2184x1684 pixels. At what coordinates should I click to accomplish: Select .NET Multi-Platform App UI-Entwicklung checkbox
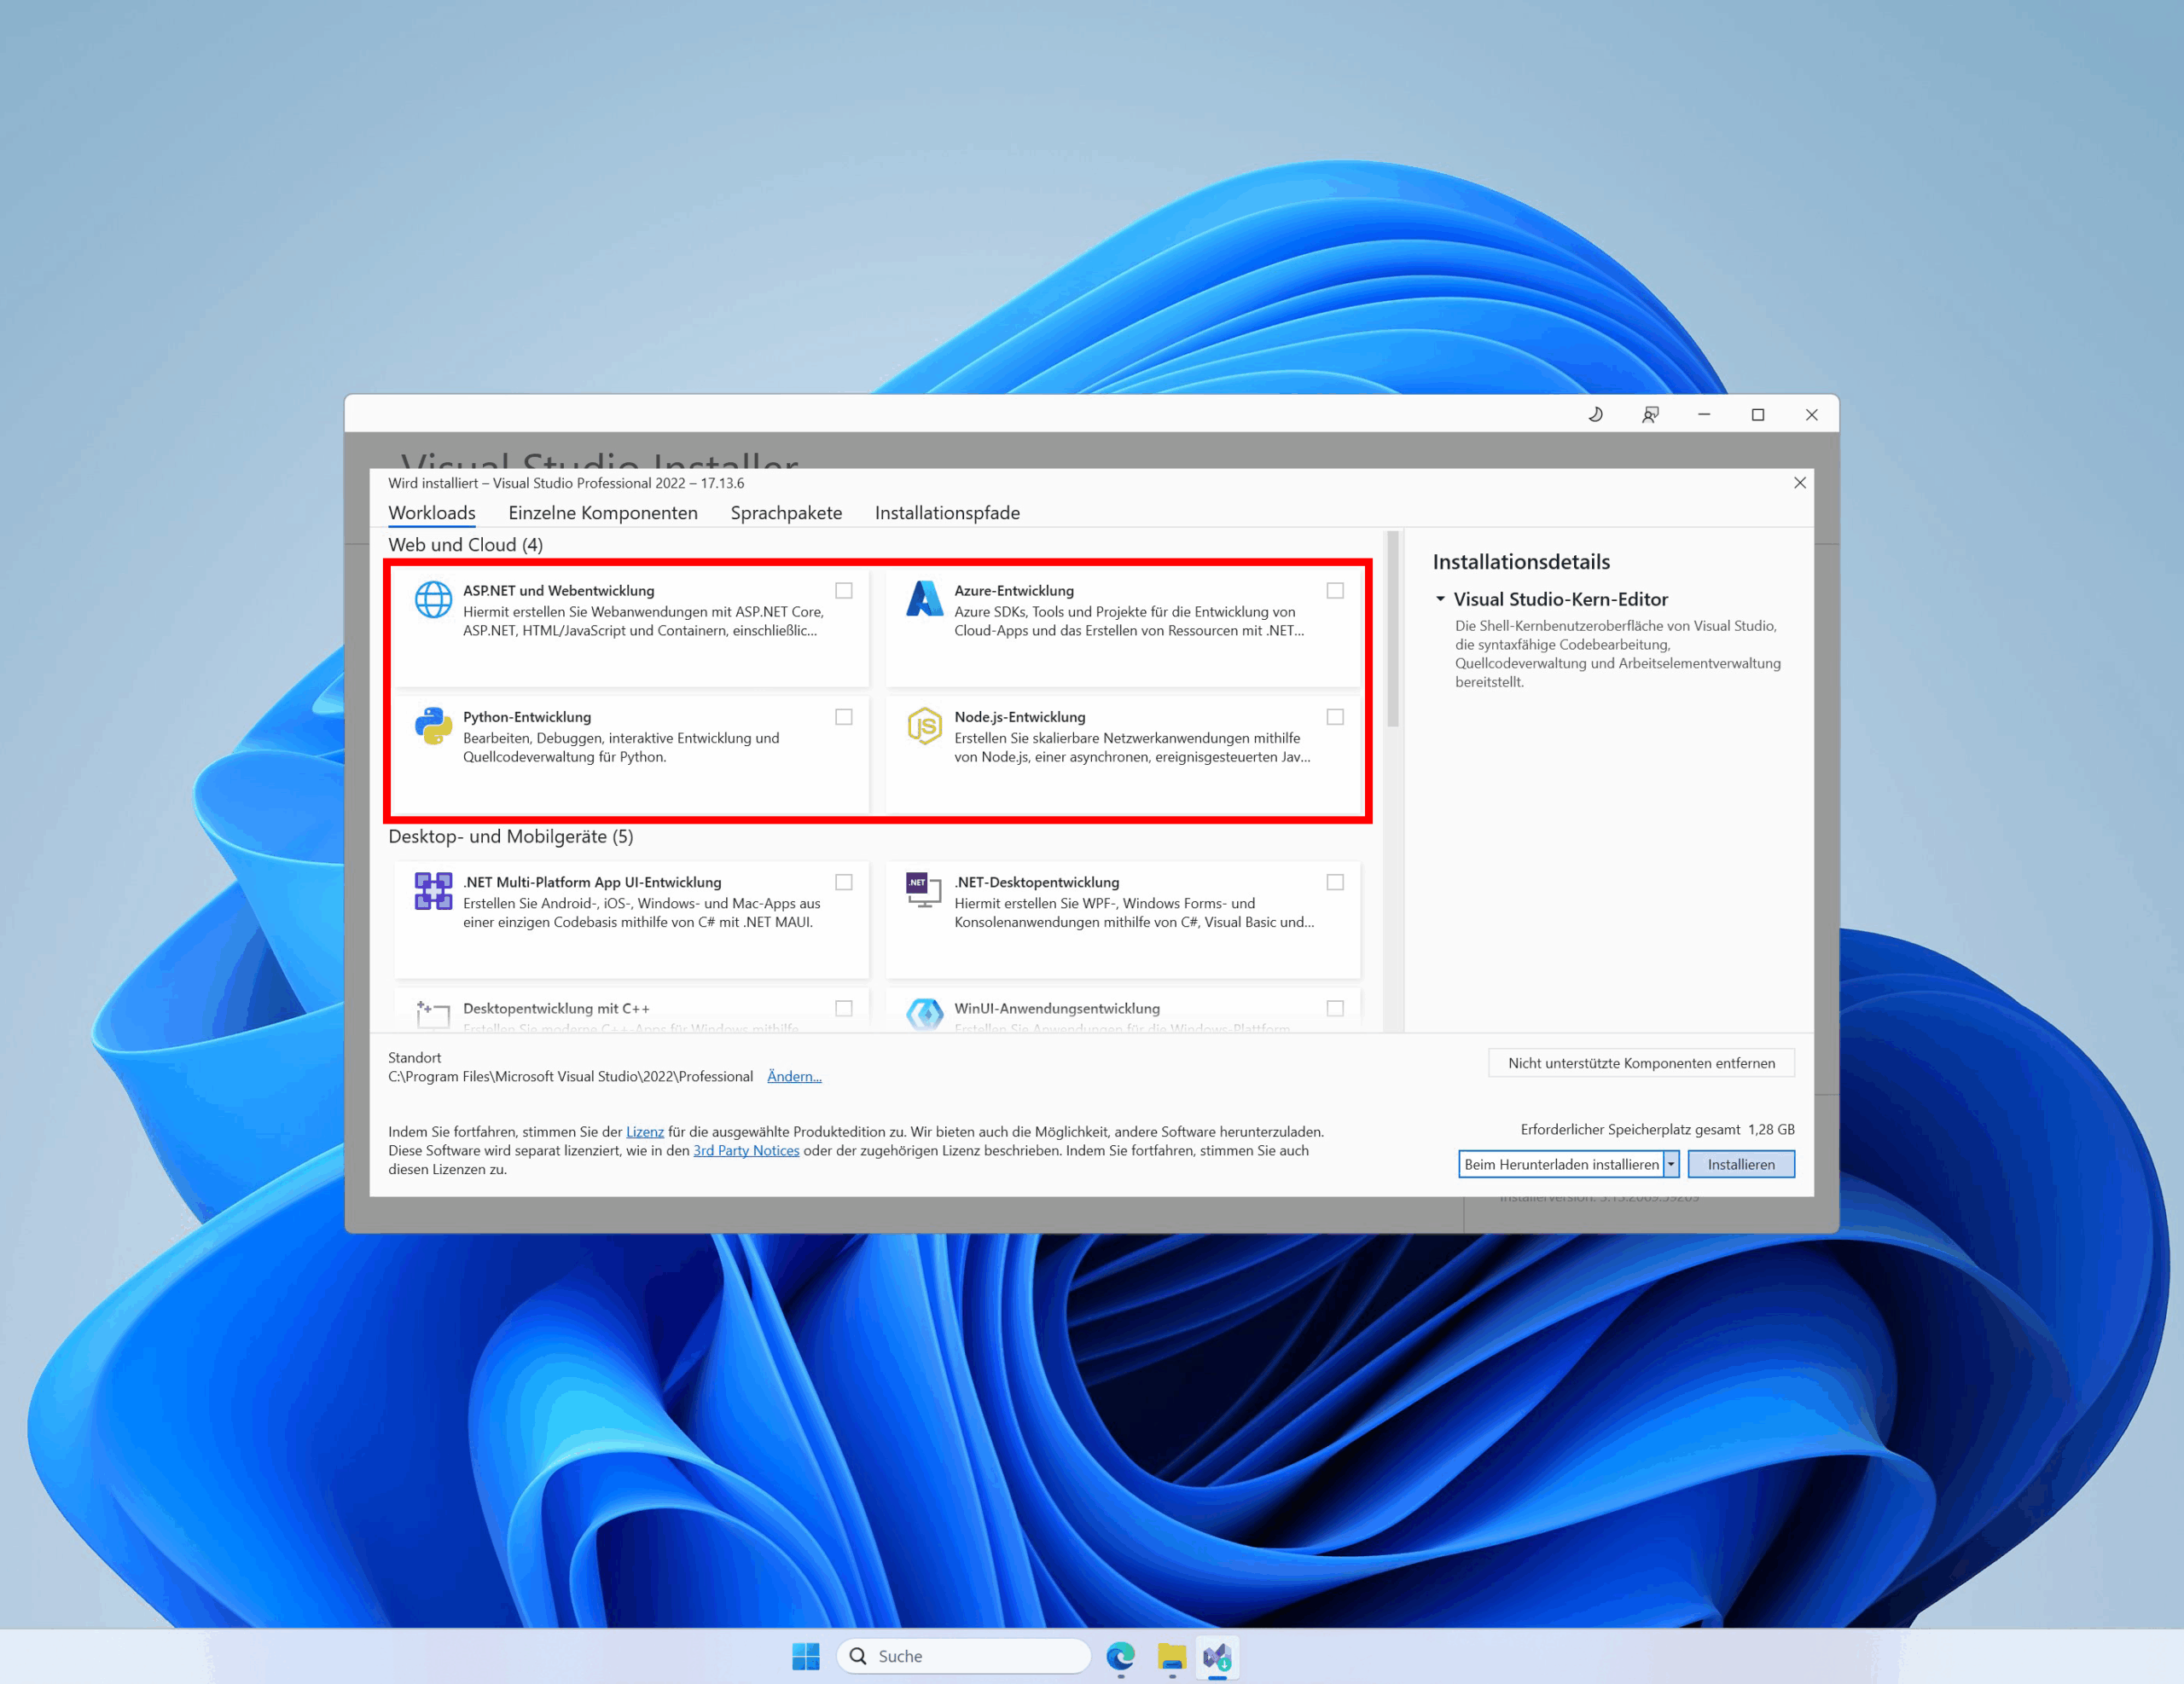(x=844, y=882)
